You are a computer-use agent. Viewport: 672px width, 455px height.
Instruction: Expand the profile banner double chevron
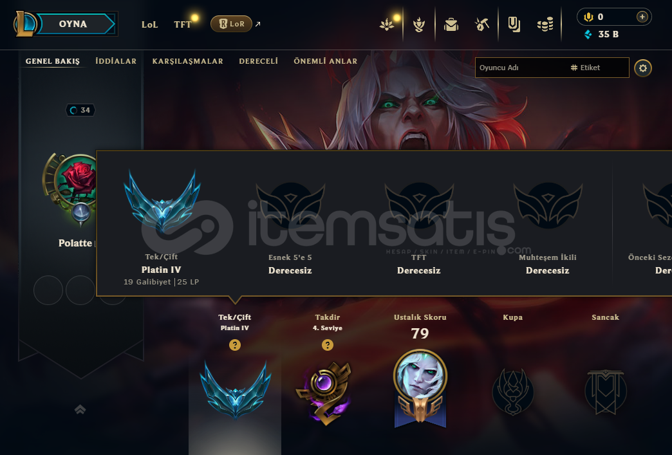point(80,409)
